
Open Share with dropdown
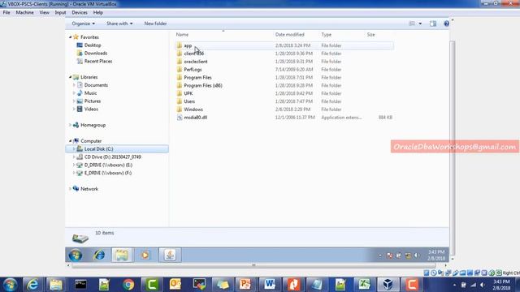[x=119, y=24]
